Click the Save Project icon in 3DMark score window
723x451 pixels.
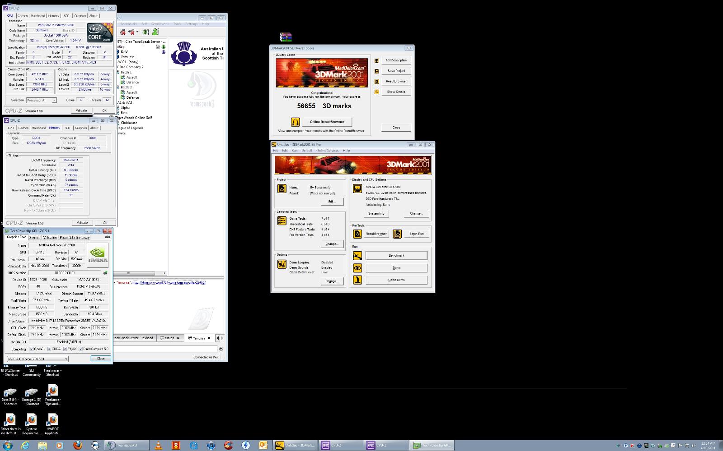[377, 71]
